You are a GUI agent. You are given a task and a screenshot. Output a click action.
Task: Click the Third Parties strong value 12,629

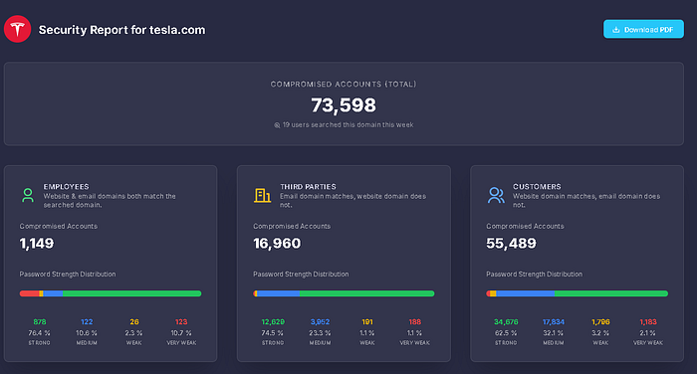273,321
